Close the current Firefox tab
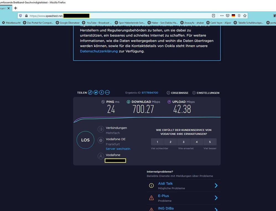 9,8
